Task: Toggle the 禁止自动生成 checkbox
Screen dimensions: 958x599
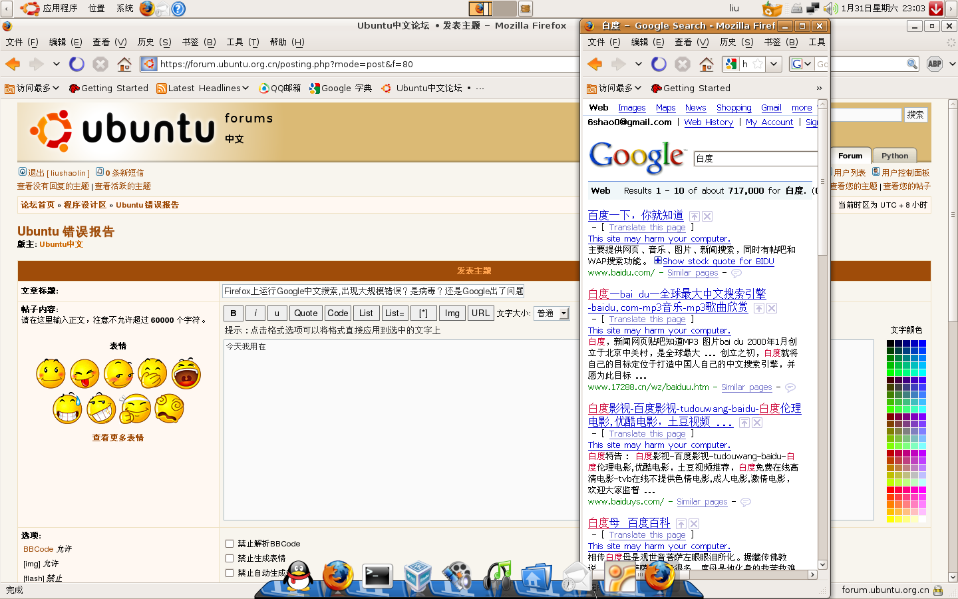Action: (x=230, y=573)
